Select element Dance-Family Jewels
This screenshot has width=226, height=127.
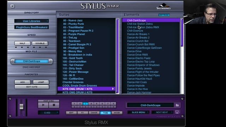[139, 68]
